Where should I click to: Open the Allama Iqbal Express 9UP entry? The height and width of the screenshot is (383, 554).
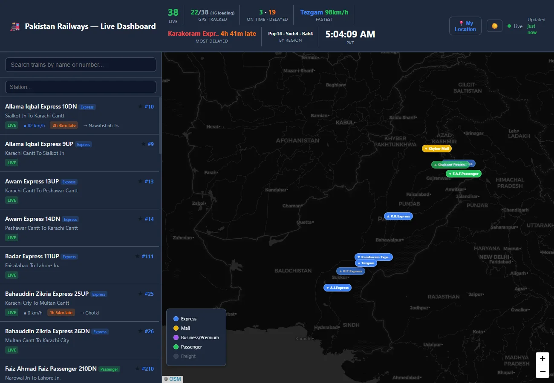(80, 153)
